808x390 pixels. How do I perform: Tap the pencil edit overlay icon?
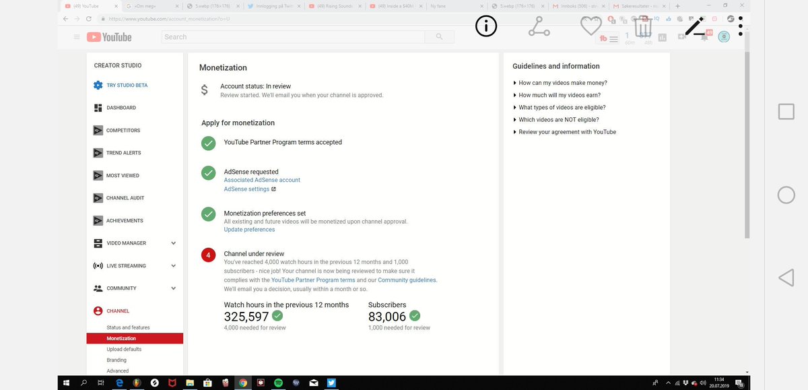point(695,26)
